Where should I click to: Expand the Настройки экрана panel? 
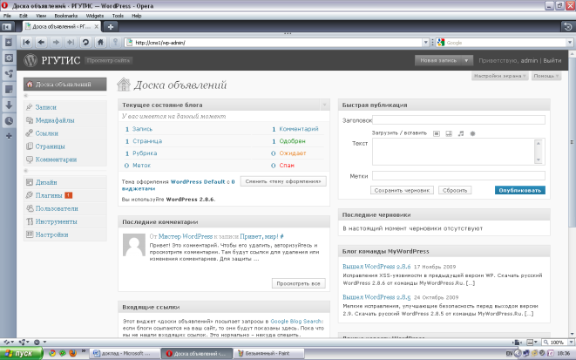pos(499,76)
